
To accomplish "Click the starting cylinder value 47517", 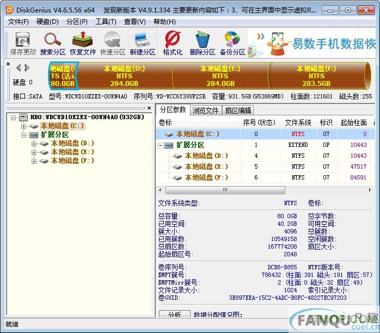I will (x=358, y=166).
